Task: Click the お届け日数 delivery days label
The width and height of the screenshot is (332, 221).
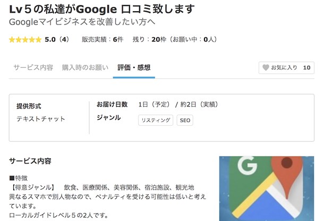Action: pyautogui.click(x=112, y=104)
